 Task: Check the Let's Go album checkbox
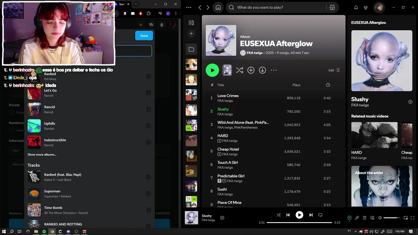coord(148,93)
